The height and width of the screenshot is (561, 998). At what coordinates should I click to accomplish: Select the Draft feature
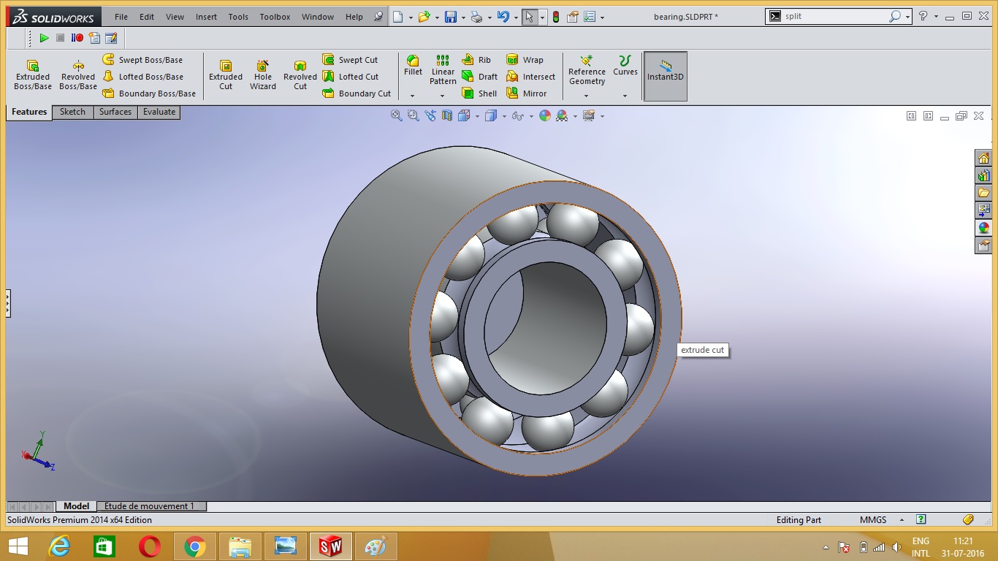480,77
